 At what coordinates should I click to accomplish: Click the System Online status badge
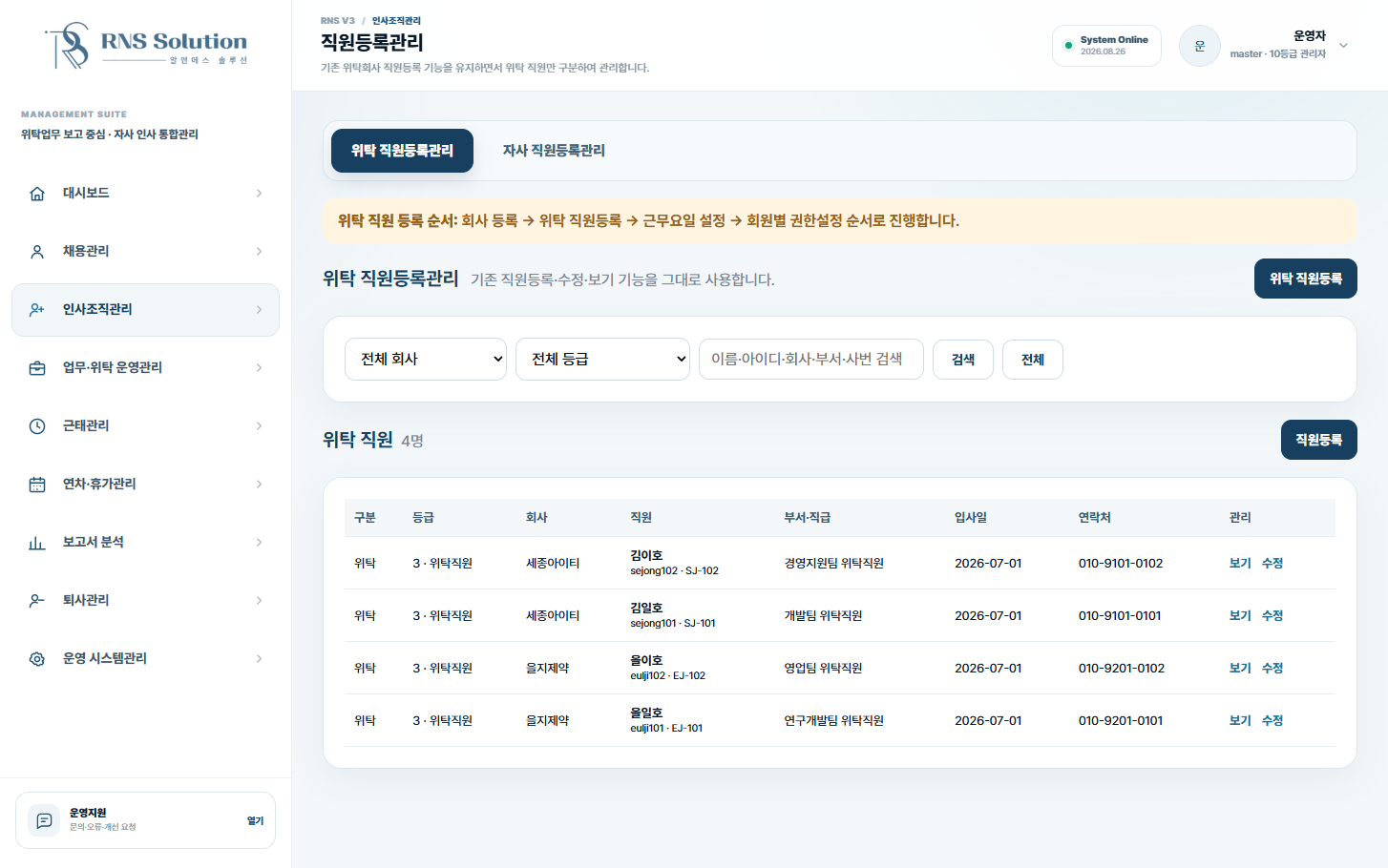[1106, 46]
